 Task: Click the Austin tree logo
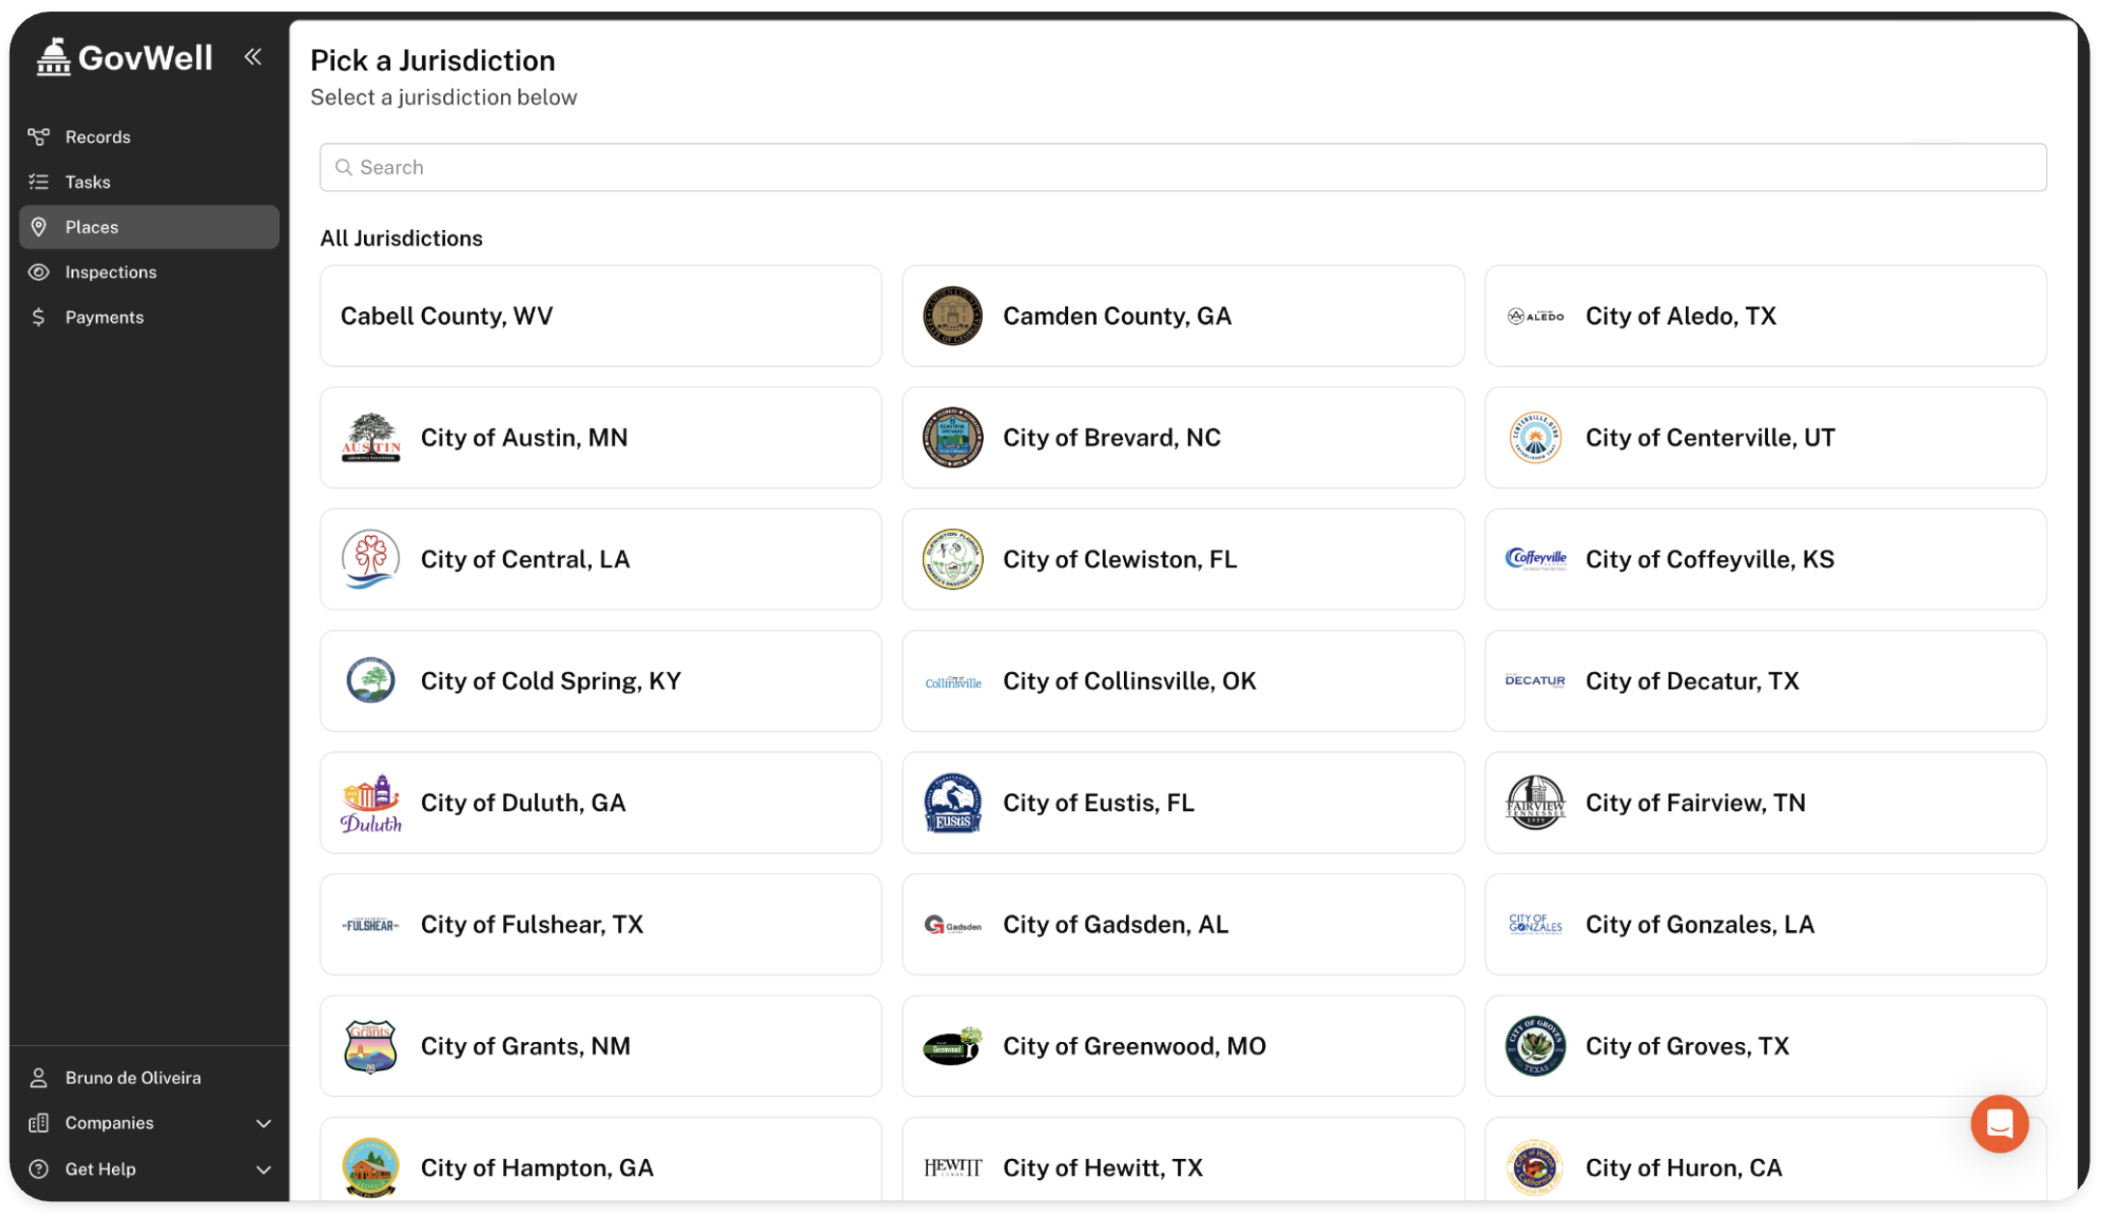click(x=371, y=437)
